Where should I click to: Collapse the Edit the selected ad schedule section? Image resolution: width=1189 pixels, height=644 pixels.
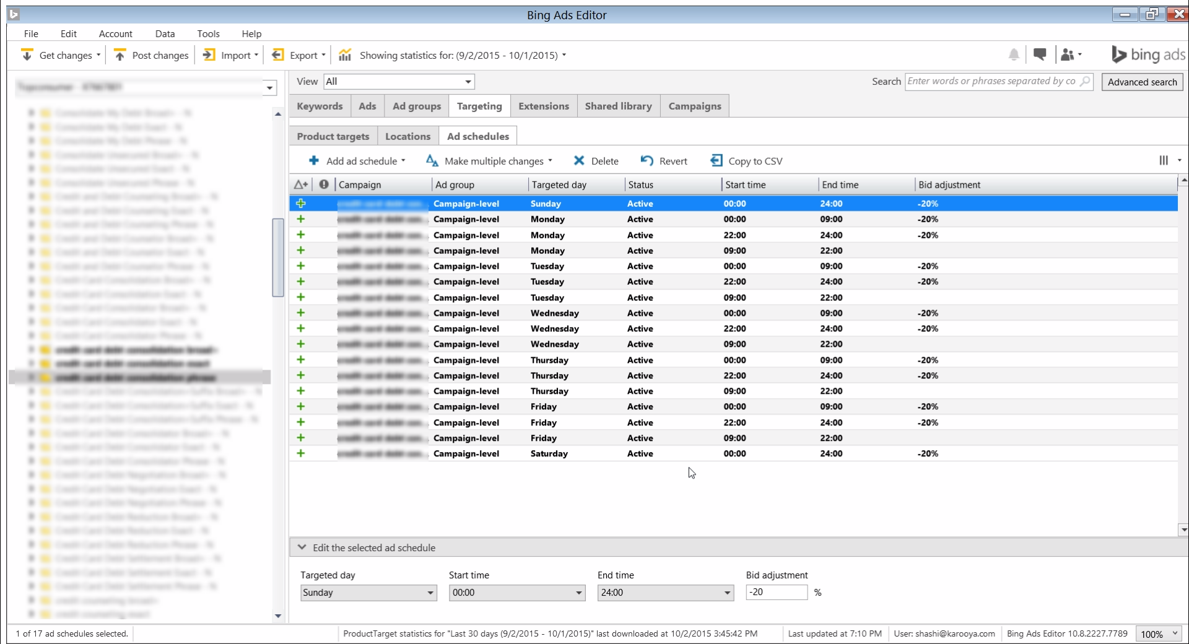[x=302, y=547]
